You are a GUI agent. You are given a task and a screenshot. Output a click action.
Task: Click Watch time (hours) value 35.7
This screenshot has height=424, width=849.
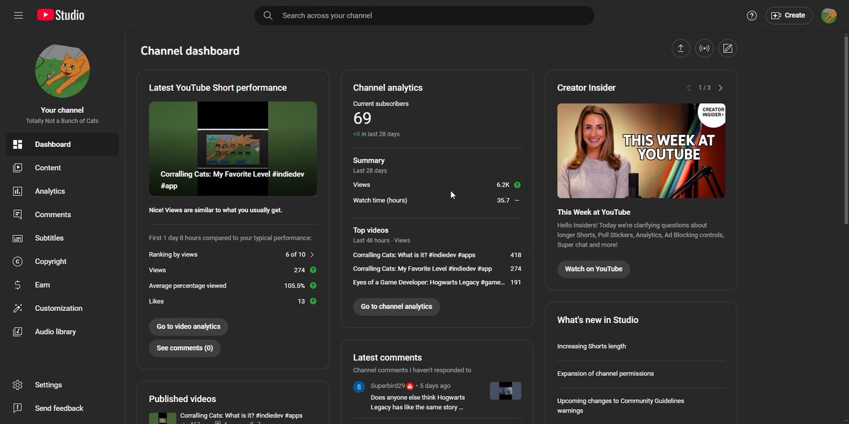pos(503,200)
